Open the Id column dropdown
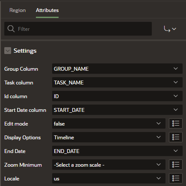The image size is (186, 186). click(x=117, y=96)
